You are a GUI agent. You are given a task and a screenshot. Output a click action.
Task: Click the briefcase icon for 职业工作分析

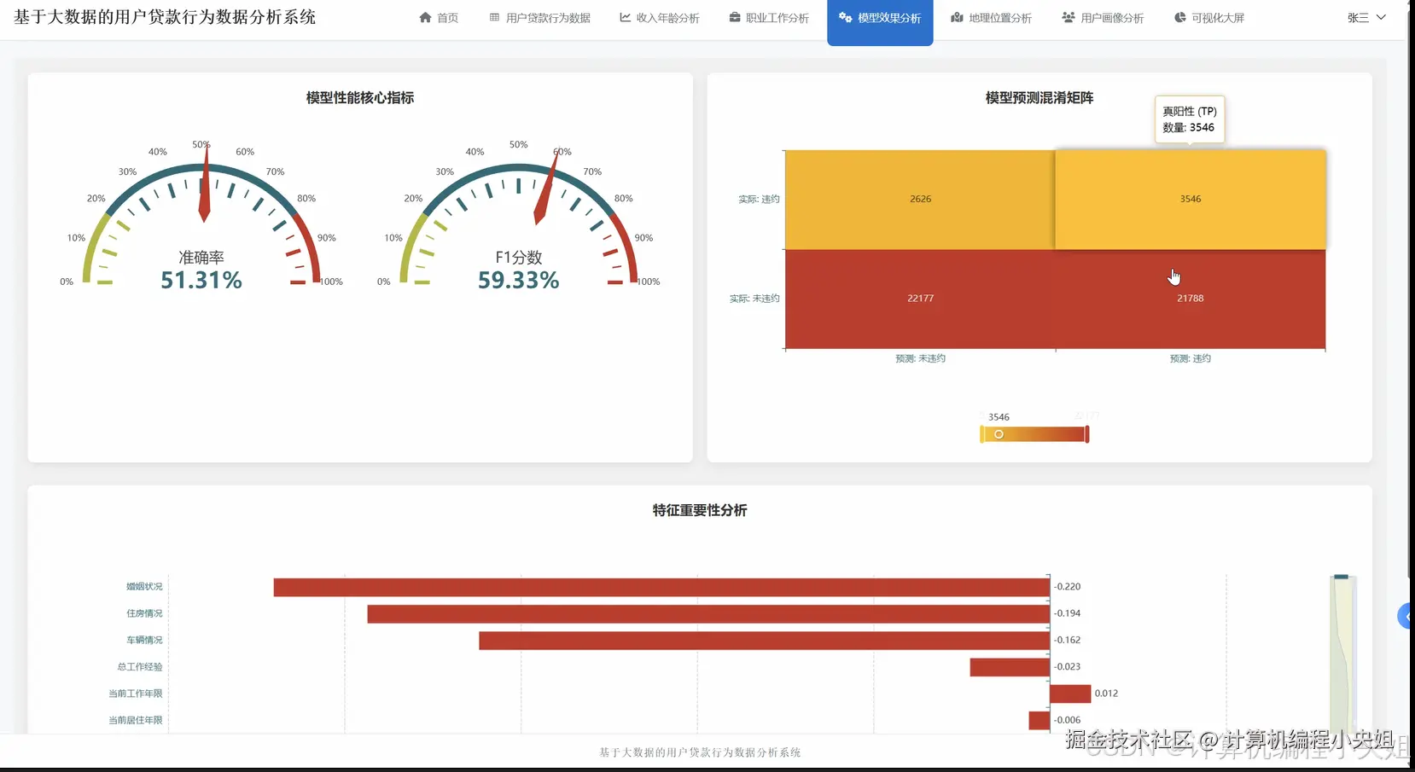coord(735,17)
